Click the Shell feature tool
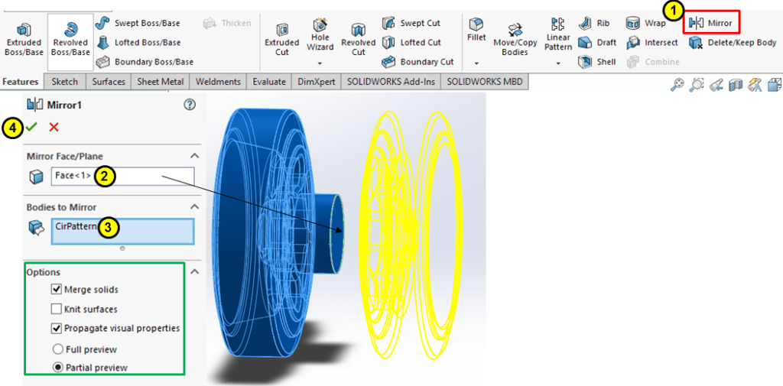This screenshot has width=783, height=386. [598, 62]
